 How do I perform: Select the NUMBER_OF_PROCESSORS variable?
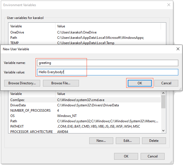tap(85, 111)
